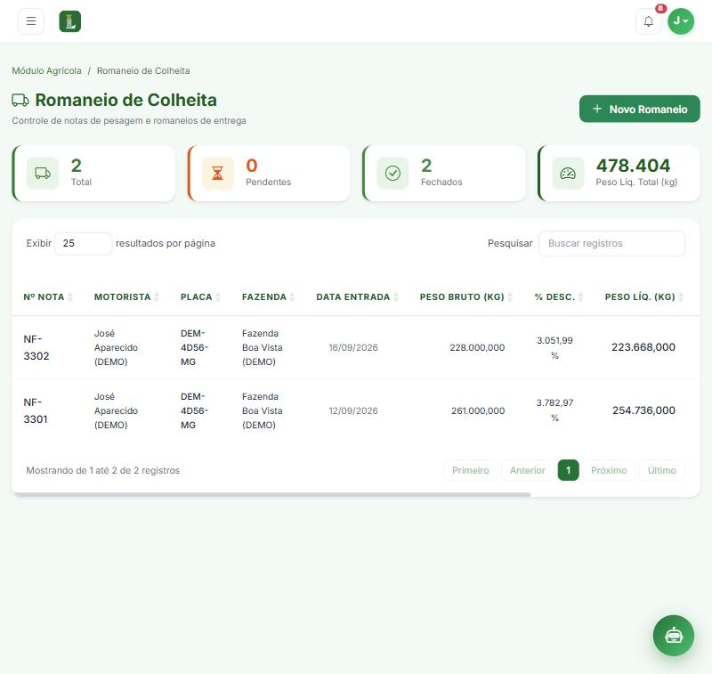The height and width of the screenshot is (674, 712).
Task: Click the Pendentes card label
Action: tap(269, 182)
